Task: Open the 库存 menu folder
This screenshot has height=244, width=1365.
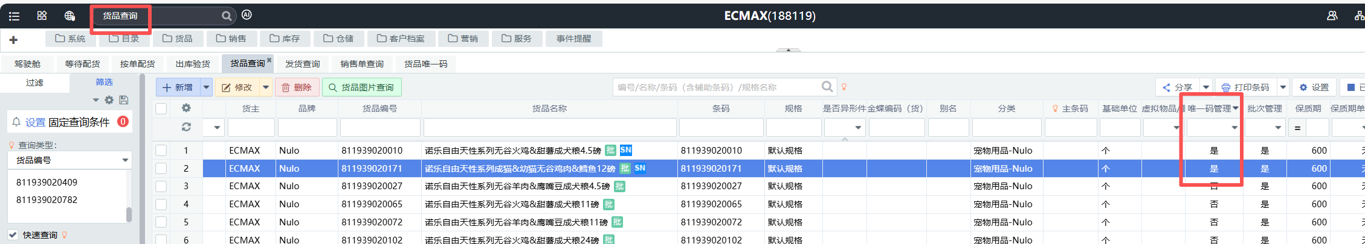Action: coord(285,39)
